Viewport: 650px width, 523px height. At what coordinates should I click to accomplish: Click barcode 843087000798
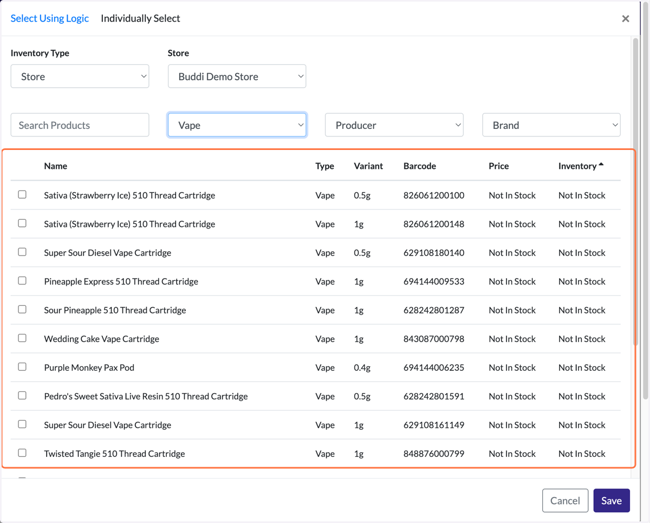(434, 339)
